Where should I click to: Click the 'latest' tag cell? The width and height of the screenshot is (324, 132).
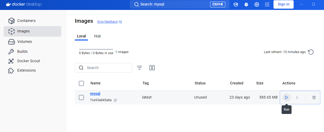[147, 97]
